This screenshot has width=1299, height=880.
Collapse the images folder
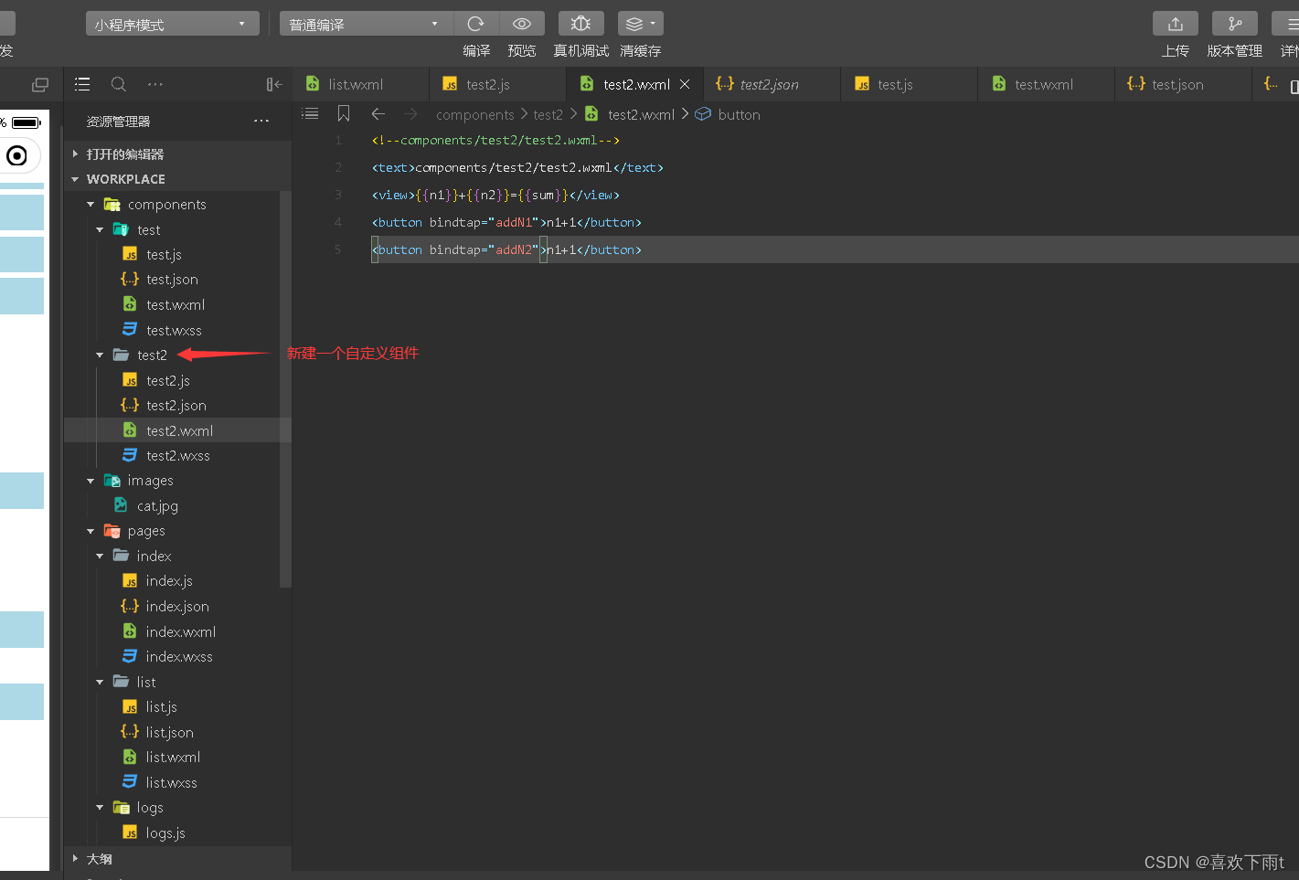[x=91, y=481]
